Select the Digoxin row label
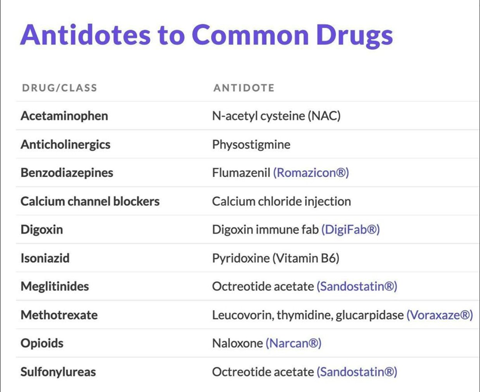480x392 pixels. pos(42,230)
